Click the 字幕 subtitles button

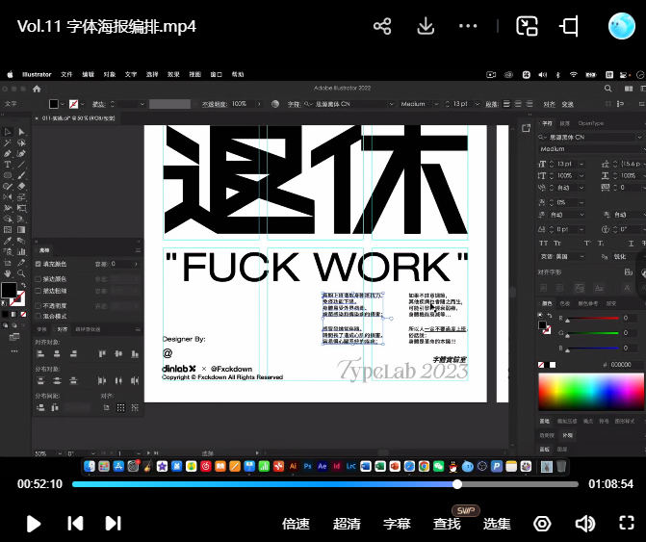point(397,524)
